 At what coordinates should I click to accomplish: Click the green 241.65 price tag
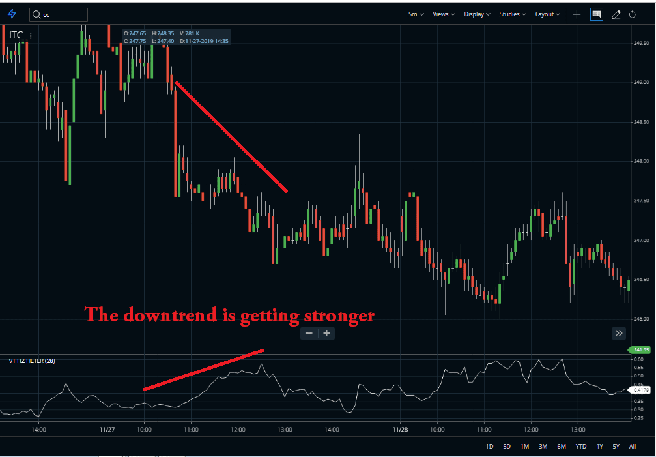639,350
